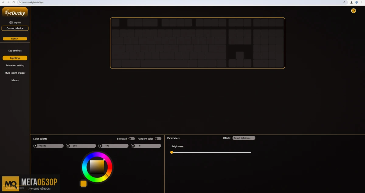Screen dimensions: 365x193
Task: Toggle the Select all switch
Action: click(131, 139)
